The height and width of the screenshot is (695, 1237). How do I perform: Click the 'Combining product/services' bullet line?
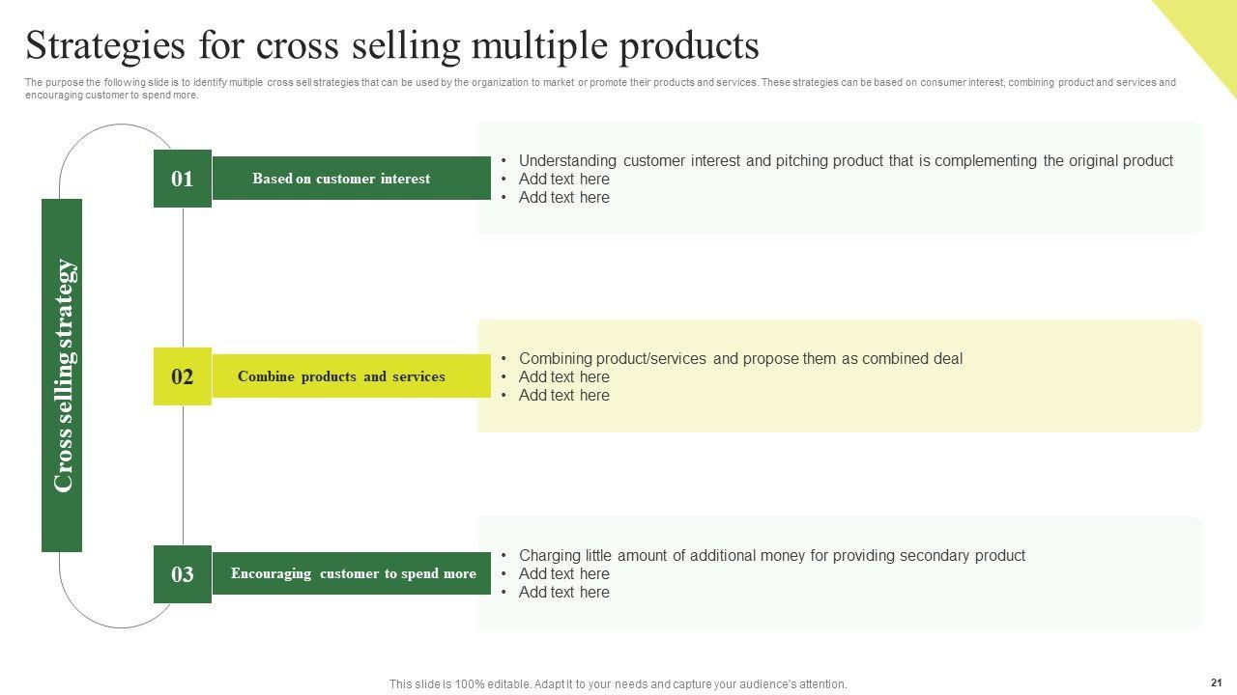click(x=740, y=359)
